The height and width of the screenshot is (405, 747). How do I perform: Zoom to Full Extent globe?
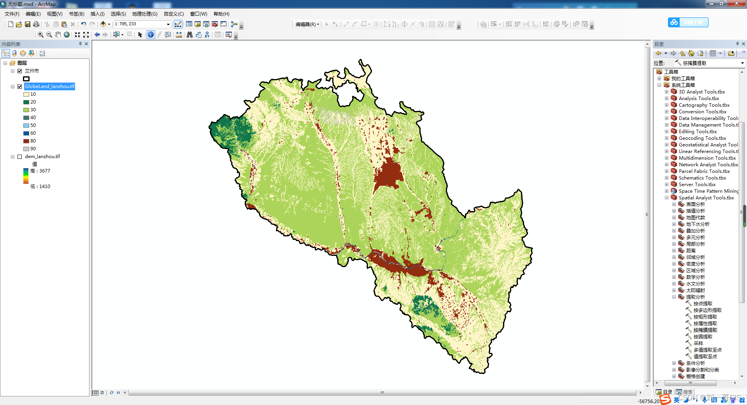tap(67, 35)
